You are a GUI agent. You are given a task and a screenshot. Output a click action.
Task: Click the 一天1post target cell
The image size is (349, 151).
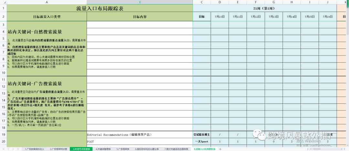(202, 141)
